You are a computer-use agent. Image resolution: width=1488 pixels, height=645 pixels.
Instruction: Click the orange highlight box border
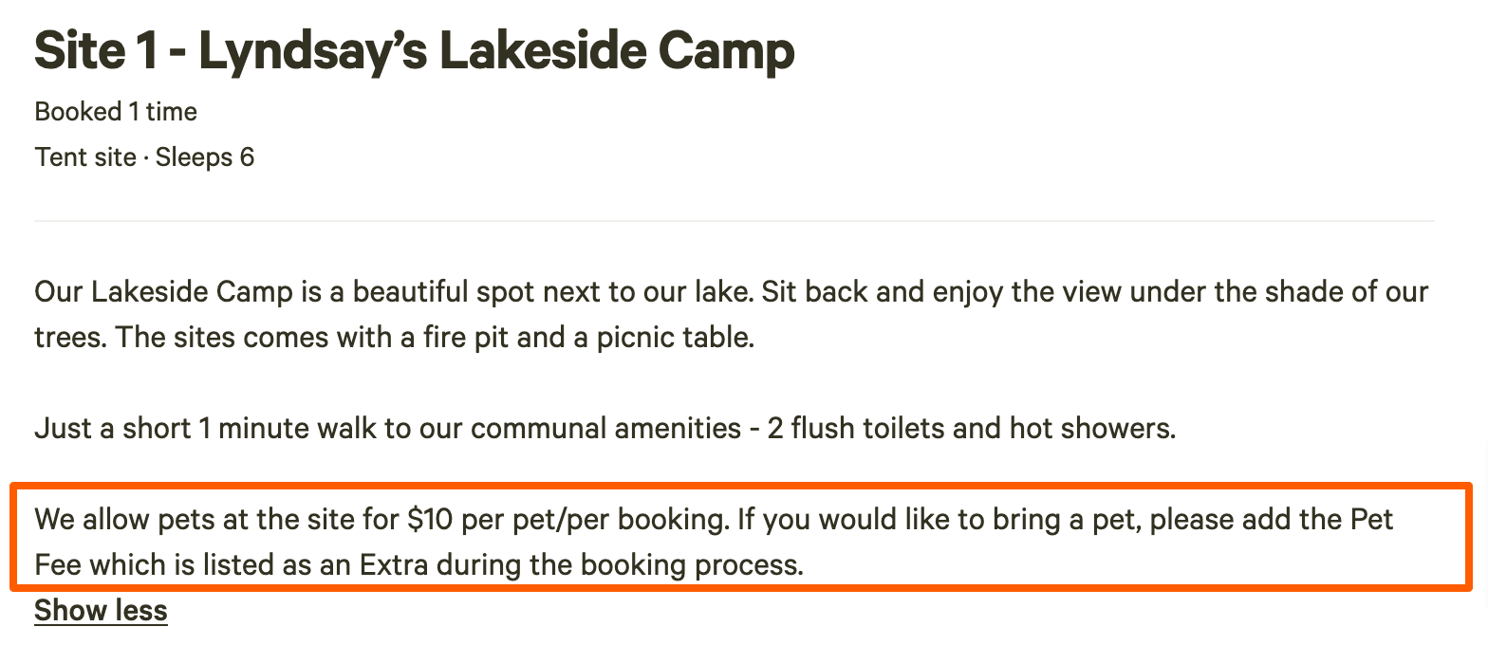(740, 485)
